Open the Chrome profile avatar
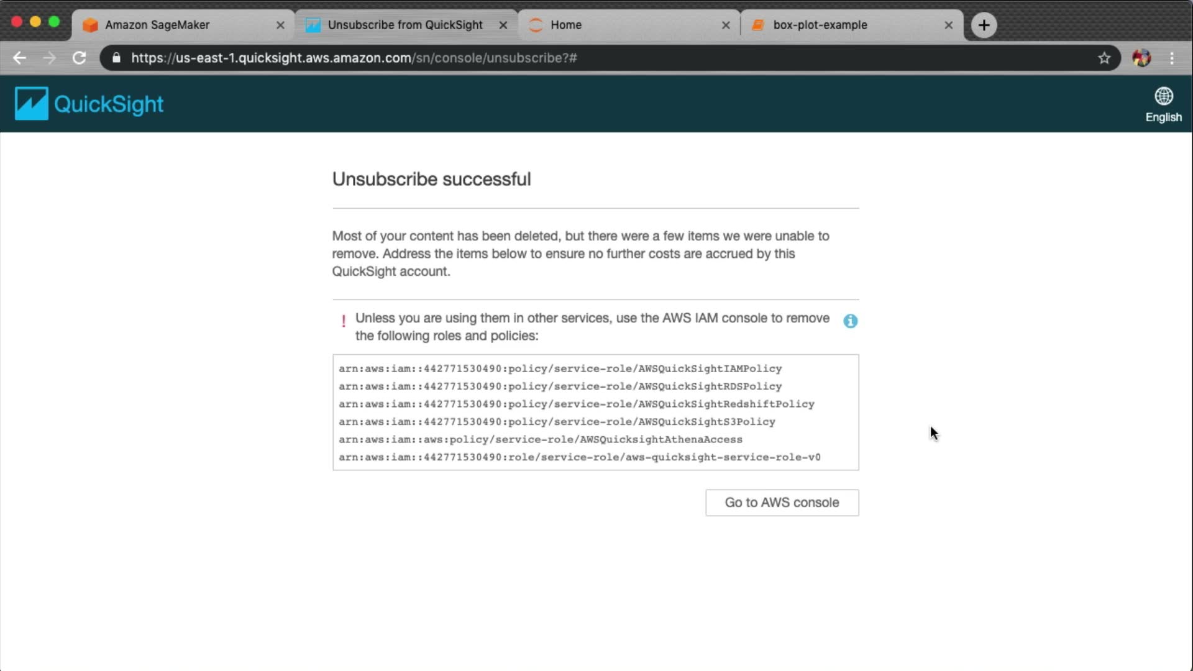 coord(1141,58)
